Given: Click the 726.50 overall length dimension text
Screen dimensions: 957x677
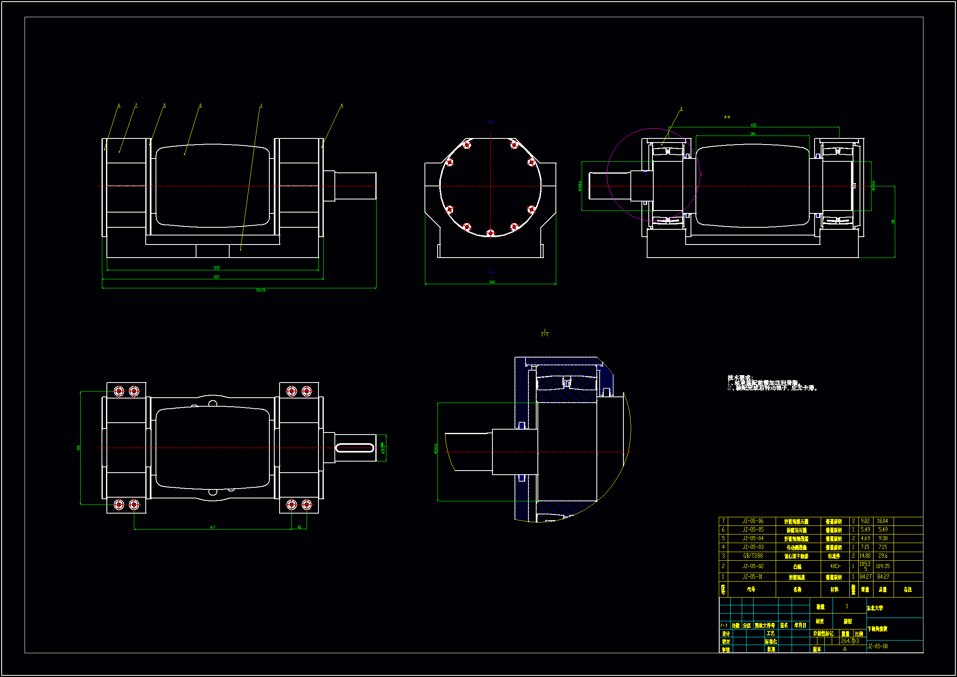Looking at the screenshot, I should click(260, 290).
